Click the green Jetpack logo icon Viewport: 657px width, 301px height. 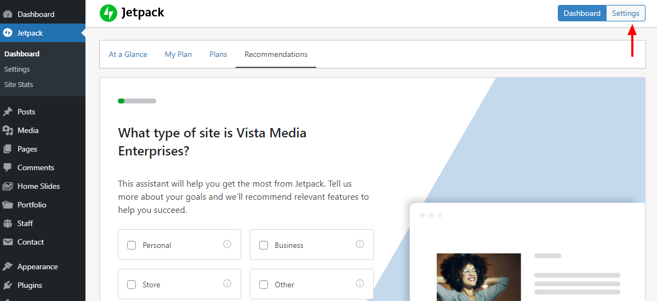point(108,13)
